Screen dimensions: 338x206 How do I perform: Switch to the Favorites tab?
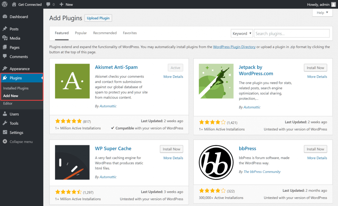click(130, 33)
